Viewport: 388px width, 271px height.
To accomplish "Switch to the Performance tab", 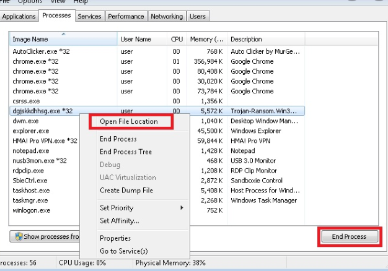I will click(x=126, y=17).
